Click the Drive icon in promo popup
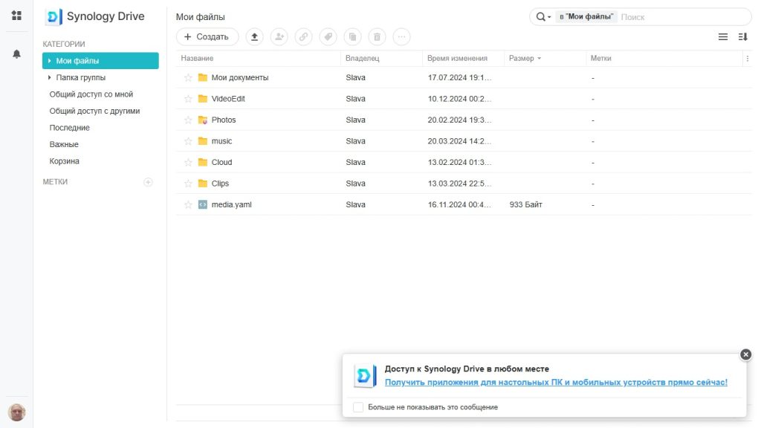This screenshot has height=428, width=761. pyautogui.click(x=365, y=375)
